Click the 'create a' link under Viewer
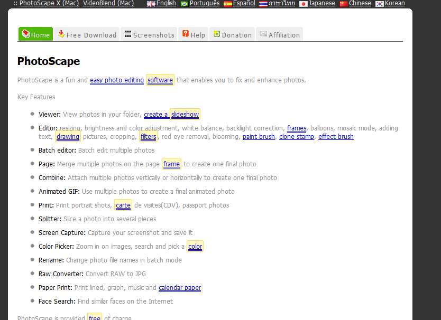Viewport: 441px width, 320px height. (156, 115)
